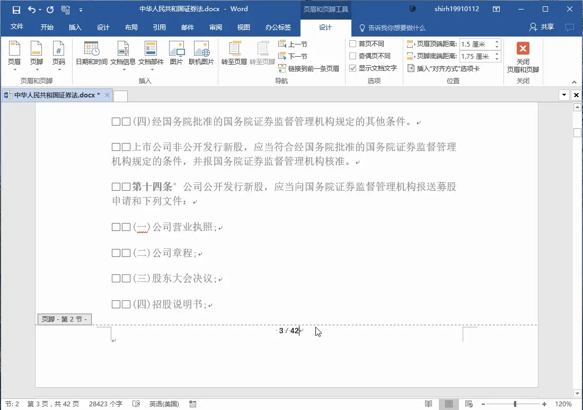Enable 奇偶页不同 checkbox
Screen dimensions: 583x410
(352, 56)
